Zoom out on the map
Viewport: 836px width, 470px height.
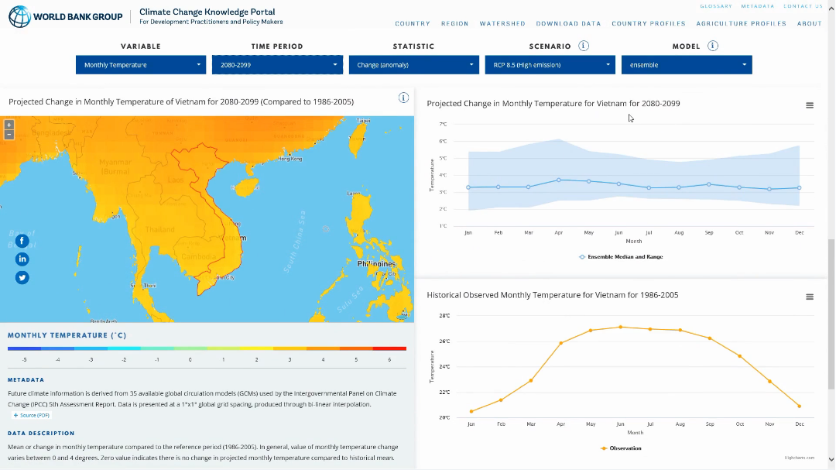point(9,135)
